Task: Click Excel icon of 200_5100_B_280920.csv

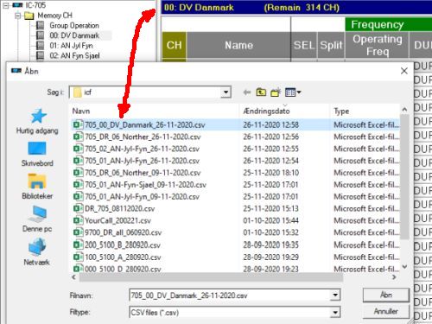Action: click(x=78, y=245)
